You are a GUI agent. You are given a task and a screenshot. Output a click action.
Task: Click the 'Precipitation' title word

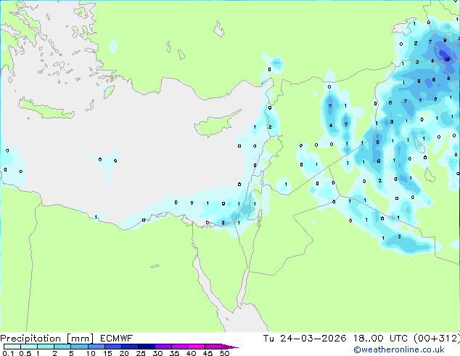(30, 339)
